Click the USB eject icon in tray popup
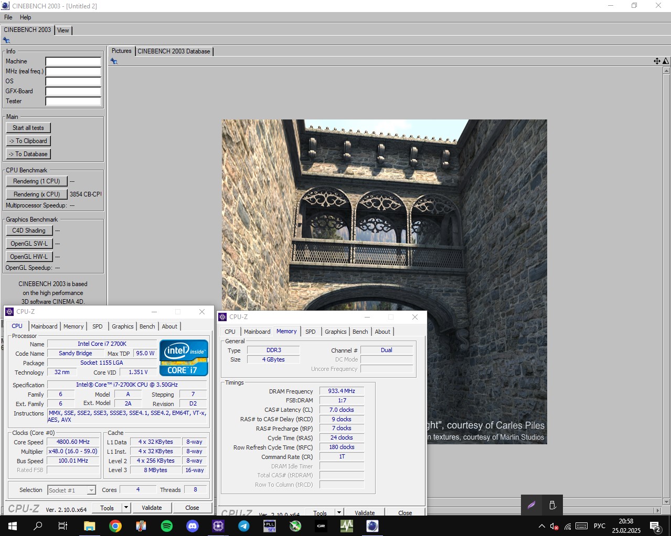This screenshot has width=671, height=536. pos(552,505)
